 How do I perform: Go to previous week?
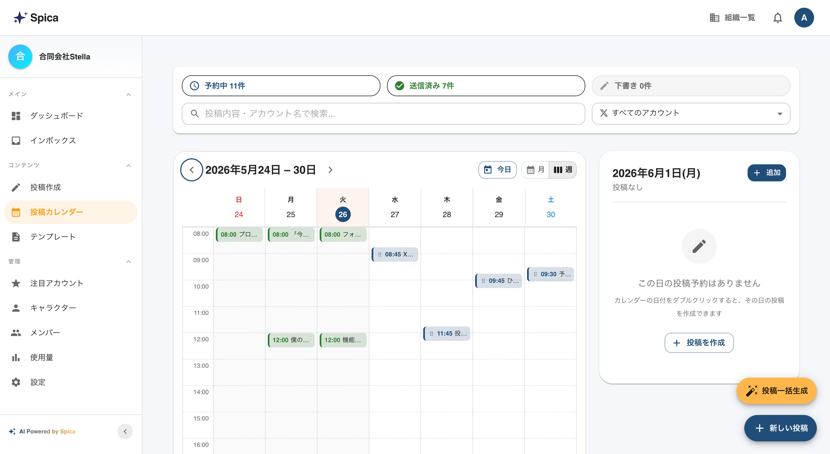[x=192, y=170]
